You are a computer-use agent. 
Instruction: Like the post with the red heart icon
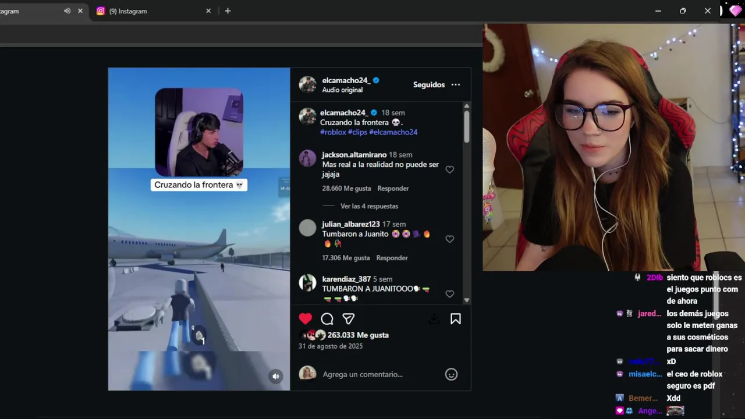tap(306, 318)
